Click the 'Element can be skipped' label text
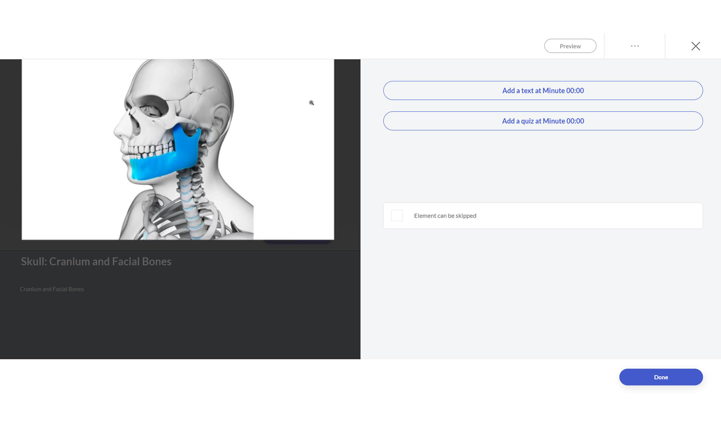 coord(445,215)
